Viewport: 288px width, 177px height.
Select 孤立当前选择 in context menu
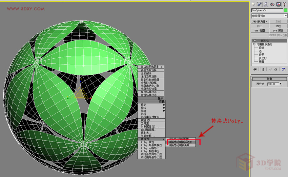coord(151,70)
